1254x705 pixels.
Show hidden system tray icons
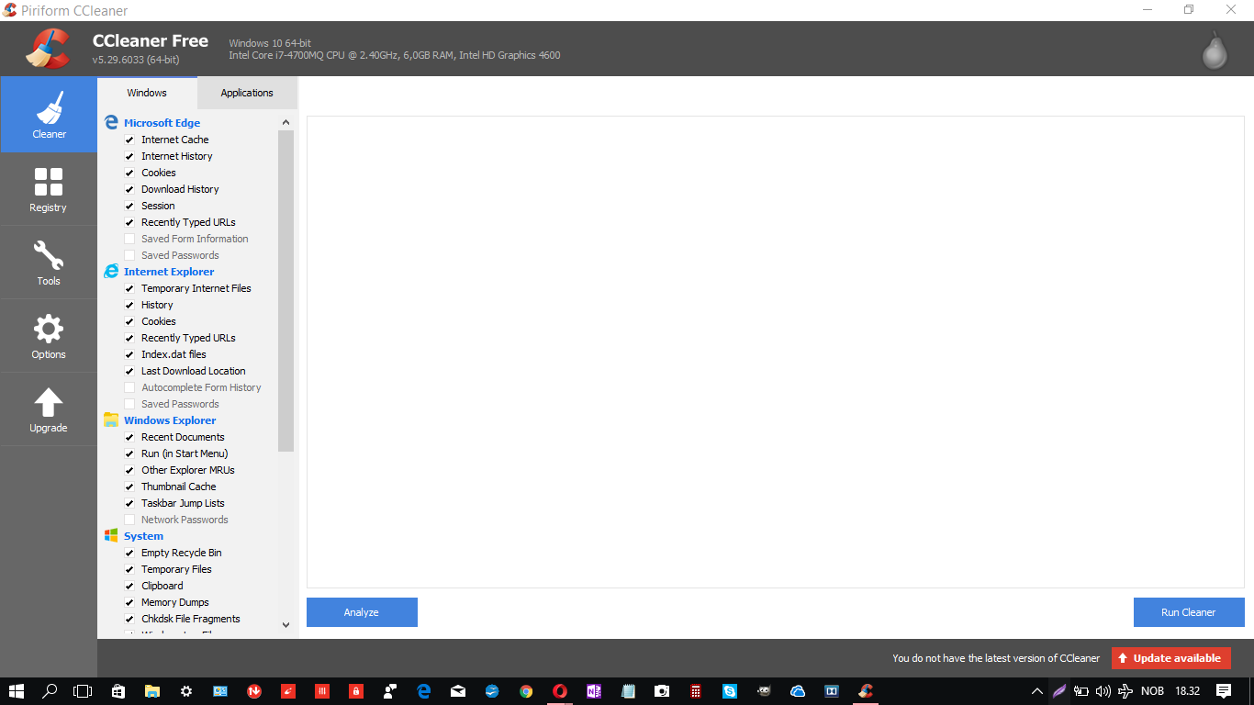point(1037,691)
